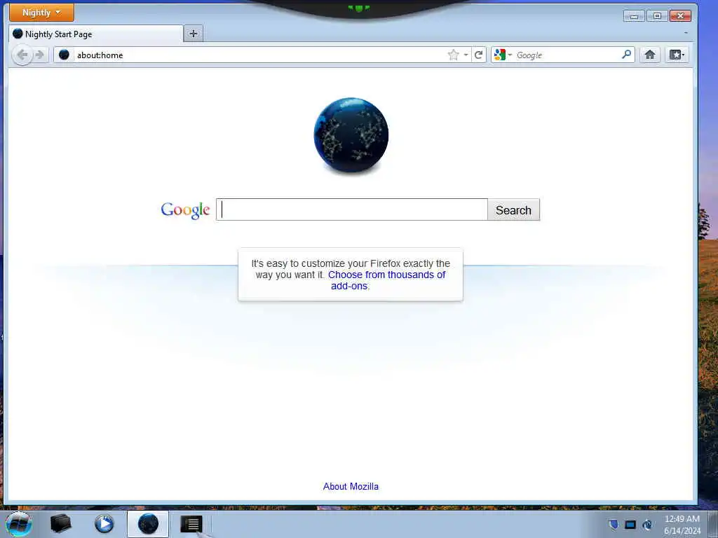This screenshot has height=538, width=718.
Task: Open Choose from thousands of add-ons link
Action: (387, 280)
